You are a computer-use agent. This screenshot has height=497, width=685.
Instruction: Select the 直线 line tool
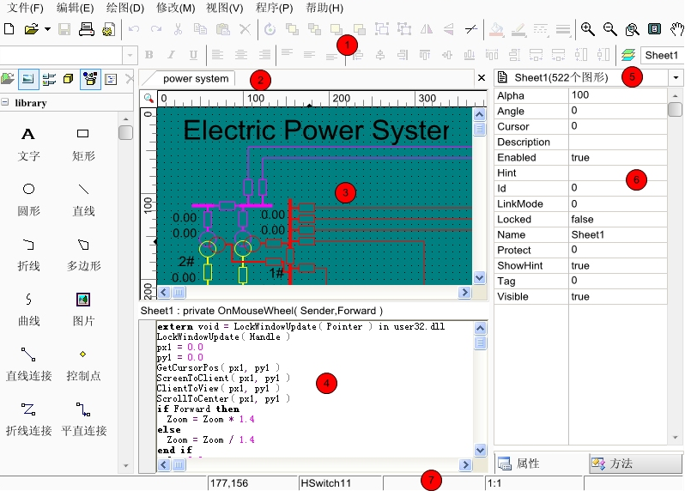coord(83,199)
